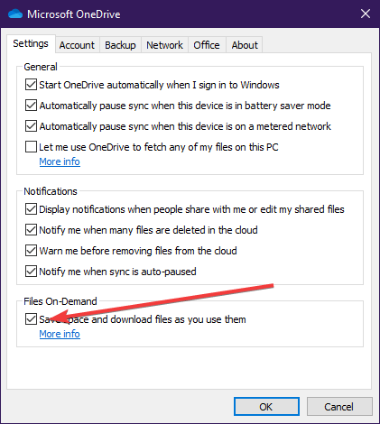The width and height of the screenshot is (380, 424).
Task: Toggle notify when sync is auto-paused
Action: tap(31, 272)
